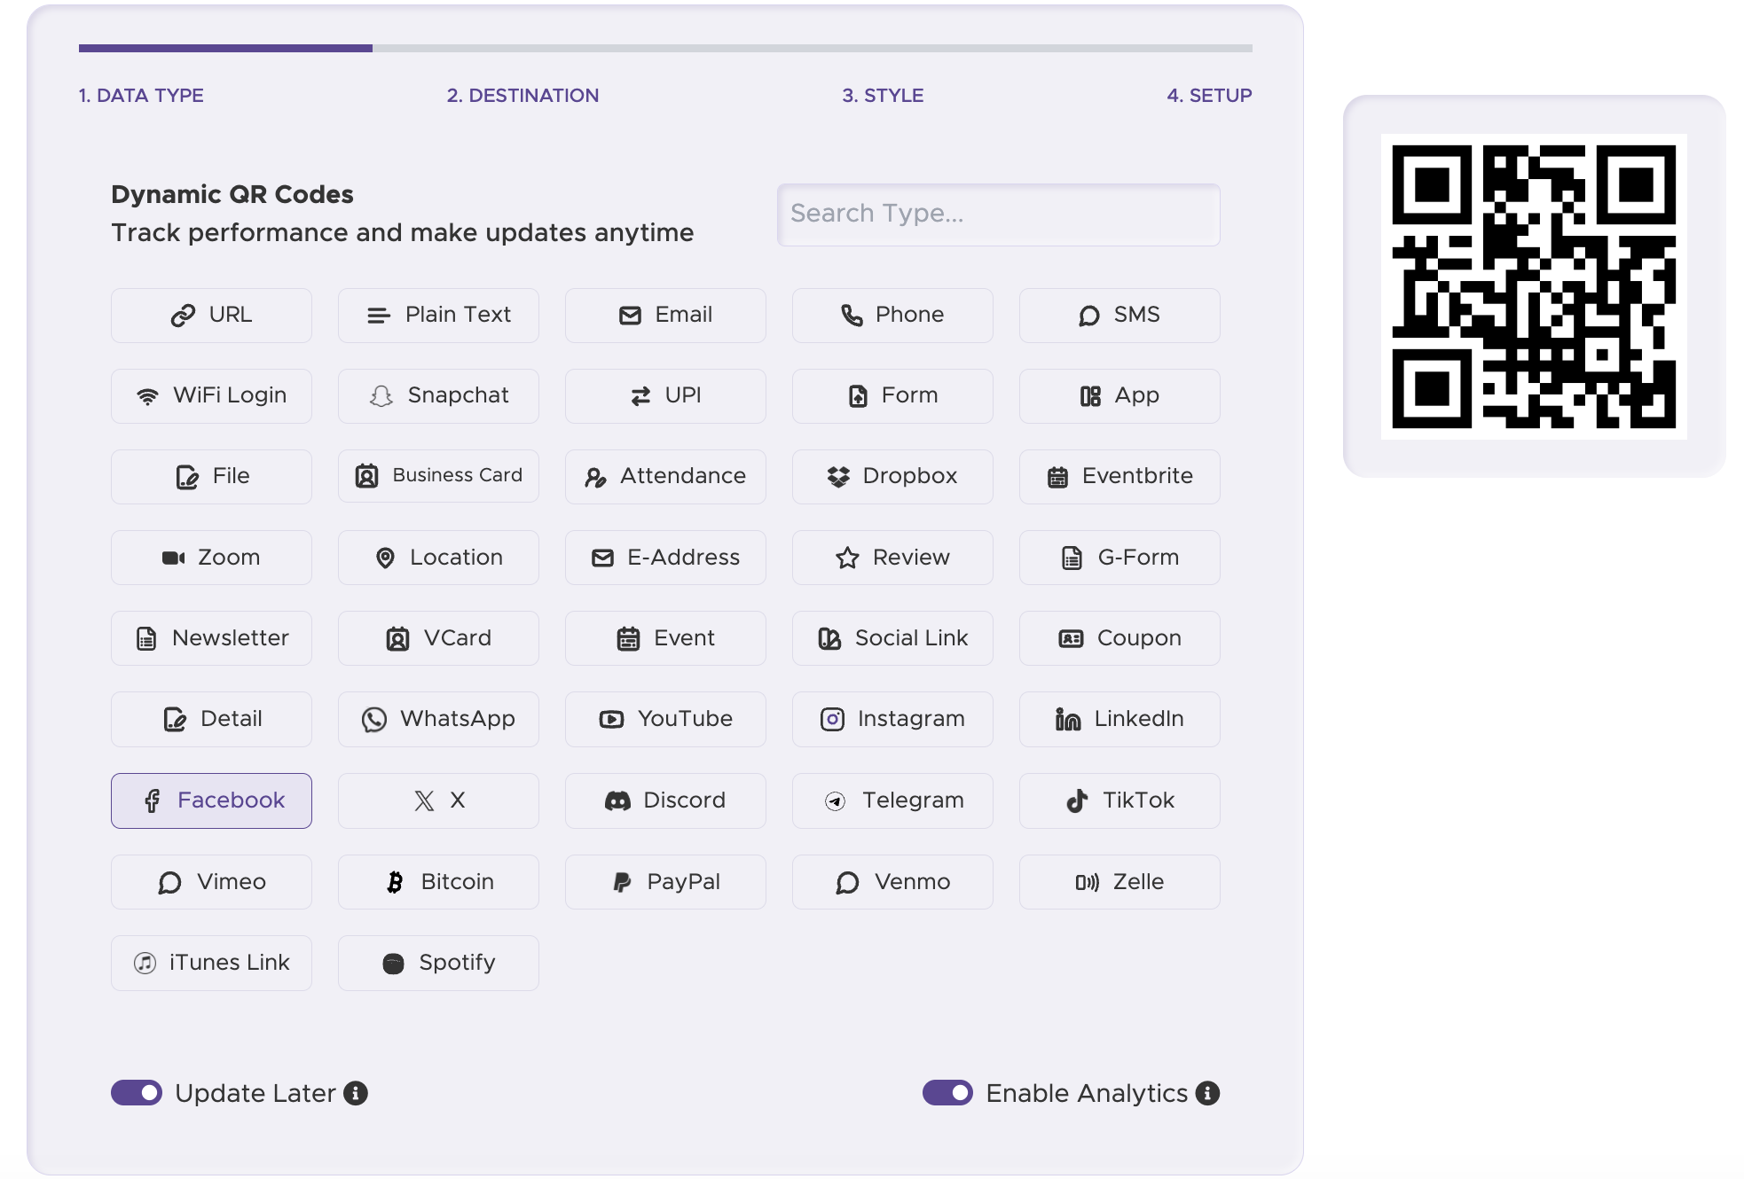Select the YouTube QR code type
The width and height of the screenshot is (1744, 1179).
tap(664, 719)
